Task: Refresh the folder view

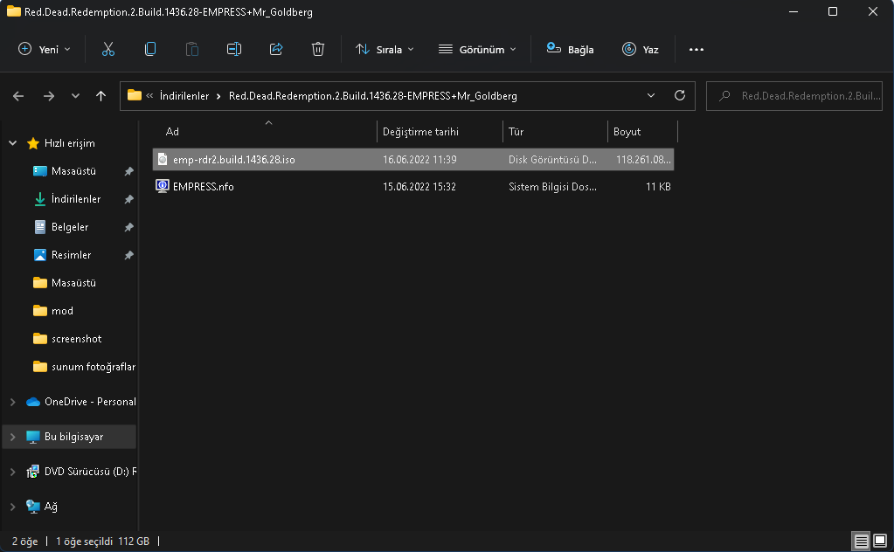Action: (x=680, y=96)
